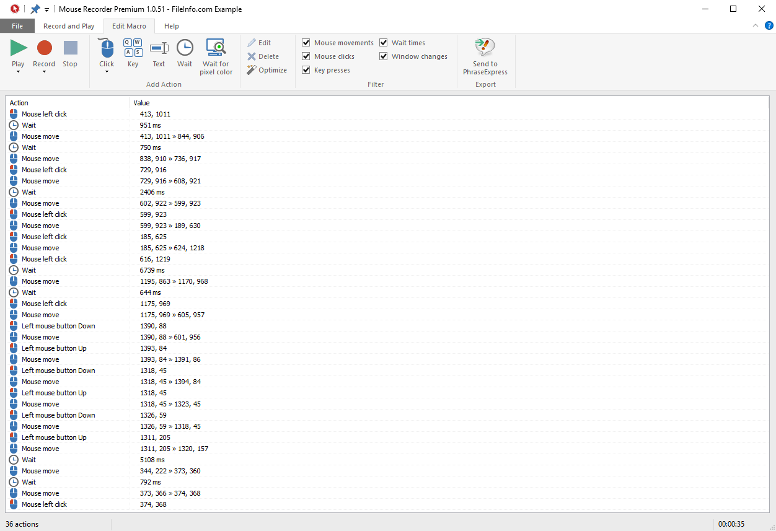776x531 pixels.
Task: Uncheck the Mouse movements filter
Action: (306, 43)
